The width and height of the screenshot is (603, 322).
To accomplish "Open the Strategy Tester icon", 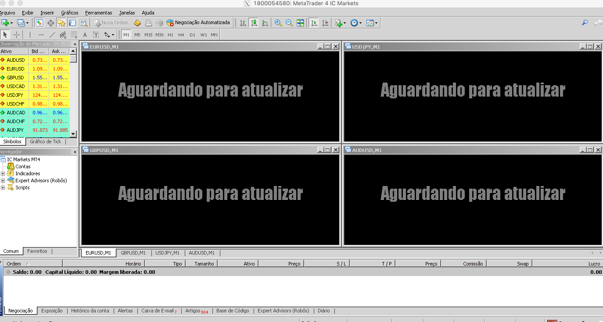I will tap(83, 23).
